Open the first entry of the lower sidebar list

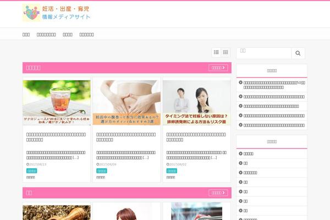[x=249, y=153]
